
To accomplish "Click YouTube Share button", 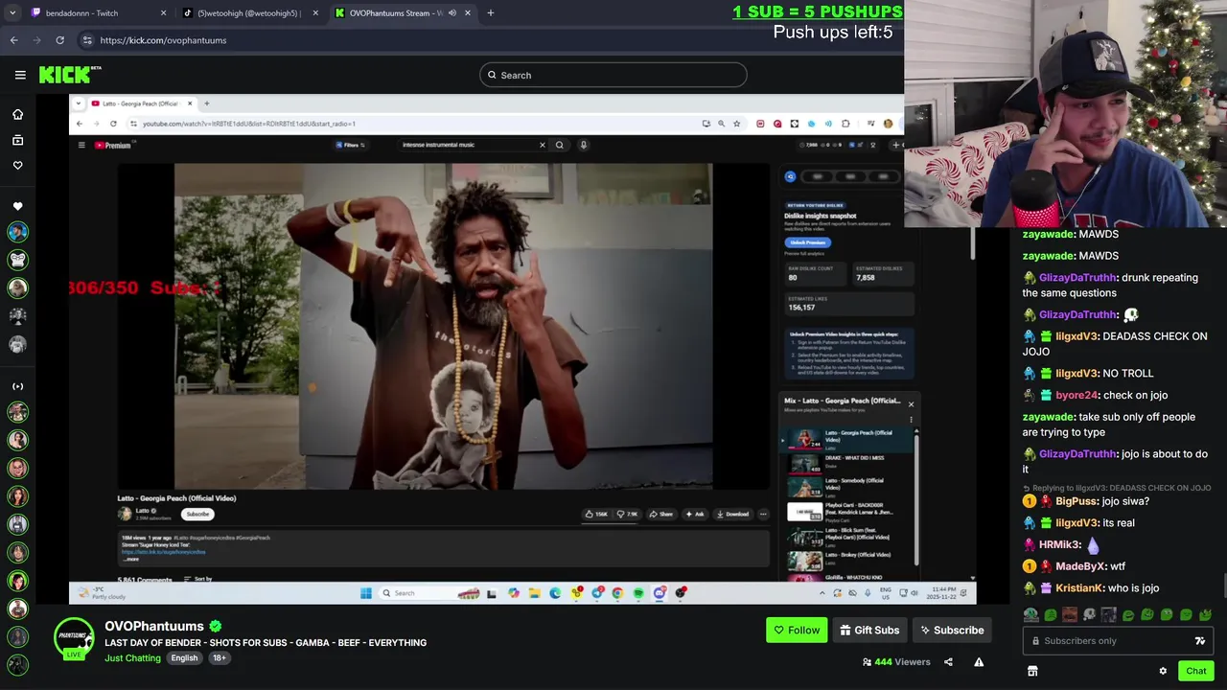I will click(661, 514).
